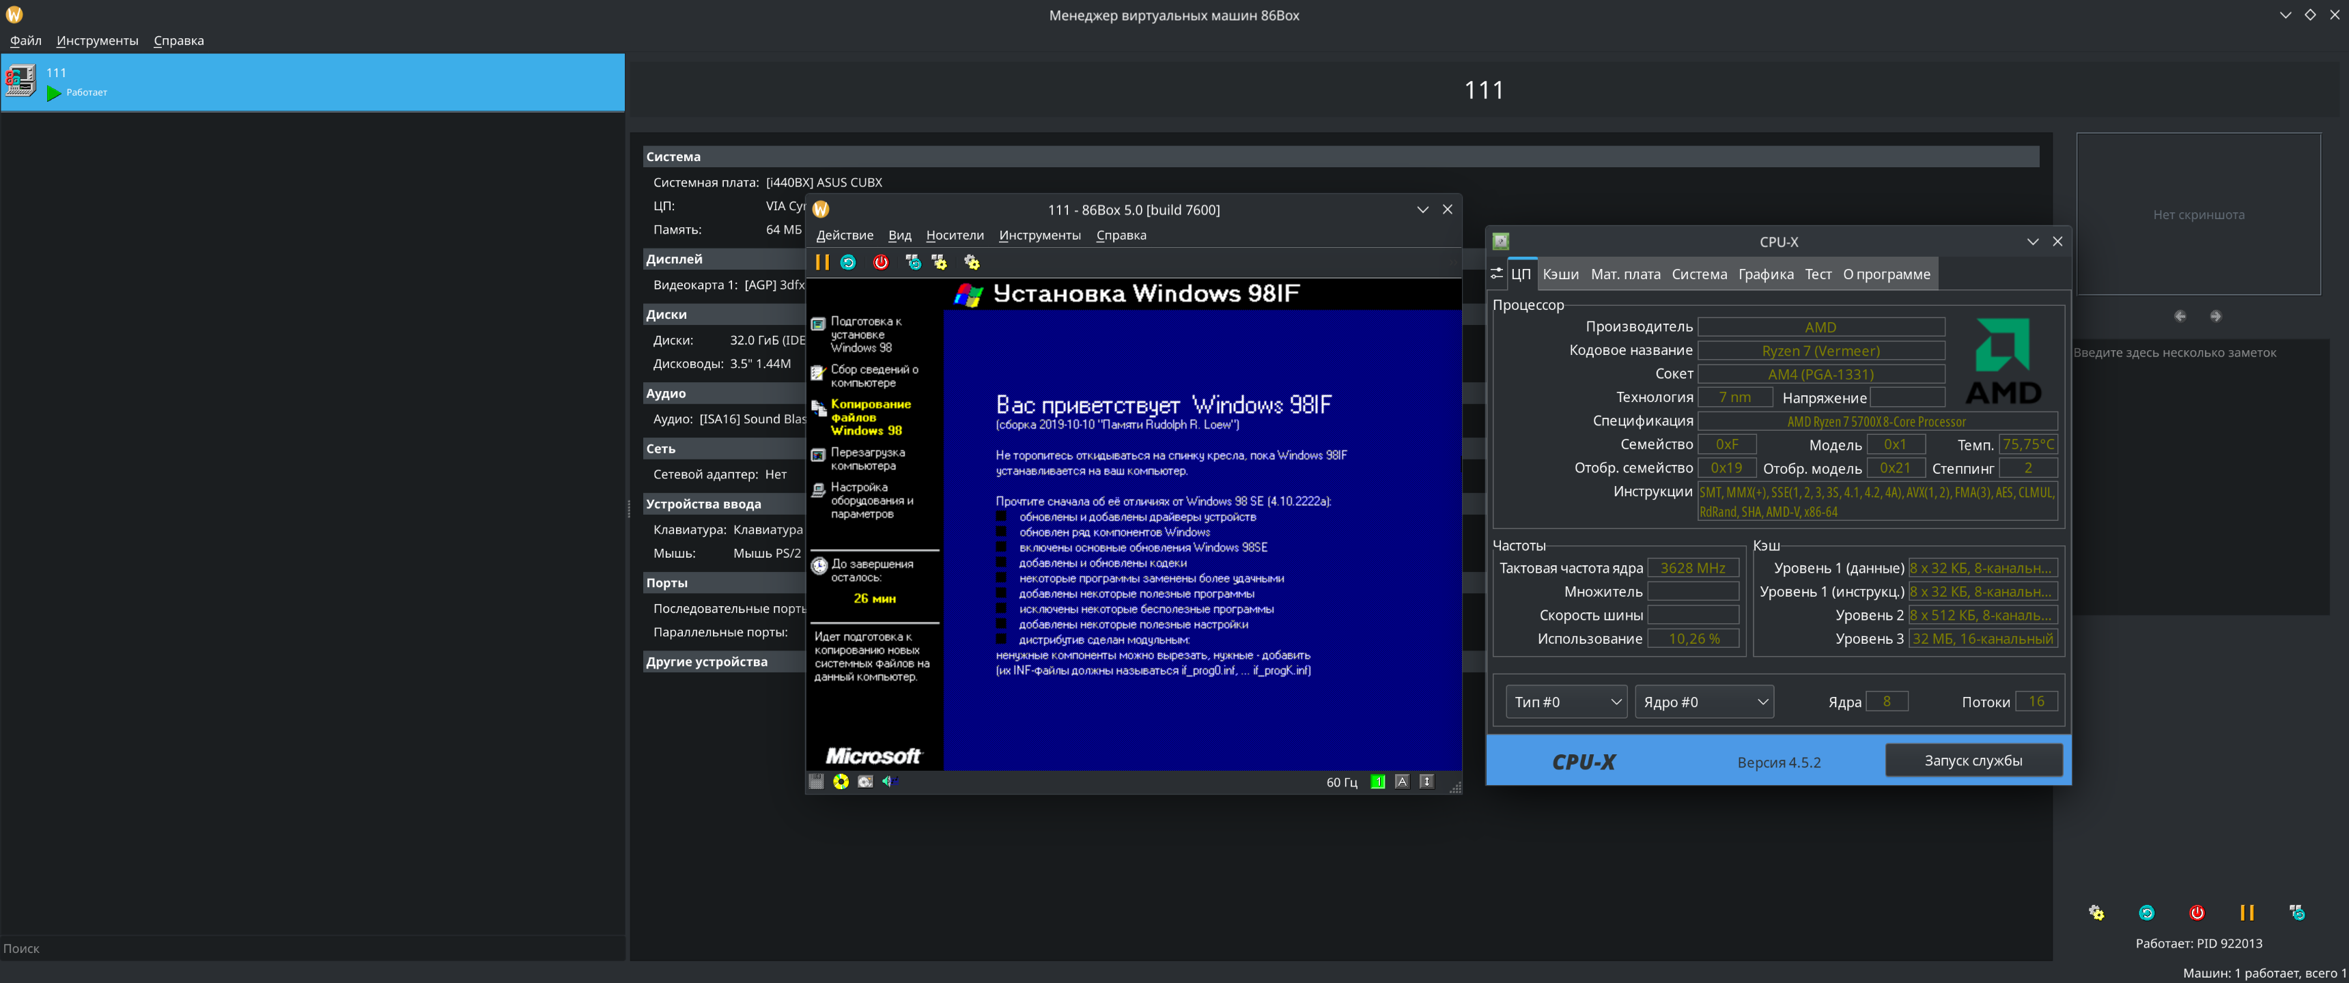Click the hard disk icon in status bar
The height and width of the screenshot is (983, 2349).
[865, 782]
